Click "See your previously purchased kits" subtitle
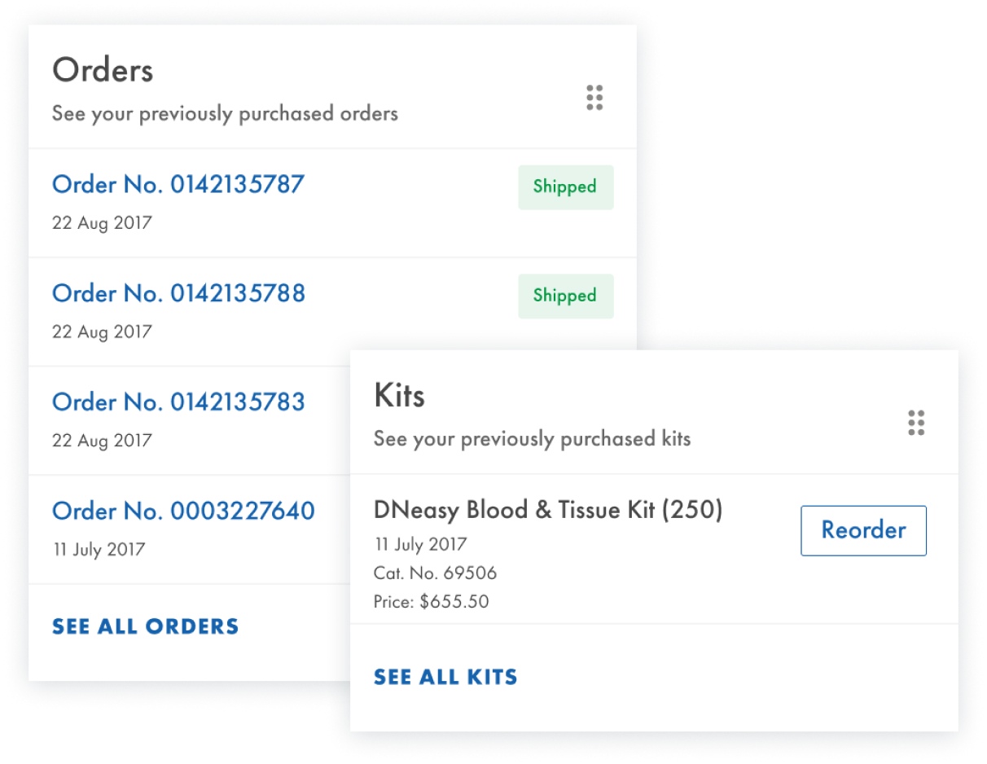 point(532,440)
